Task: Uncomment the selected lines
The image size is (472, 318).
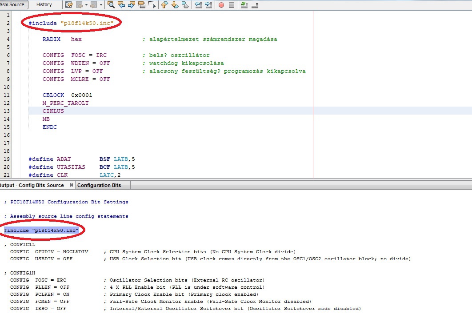Action: 255,5
